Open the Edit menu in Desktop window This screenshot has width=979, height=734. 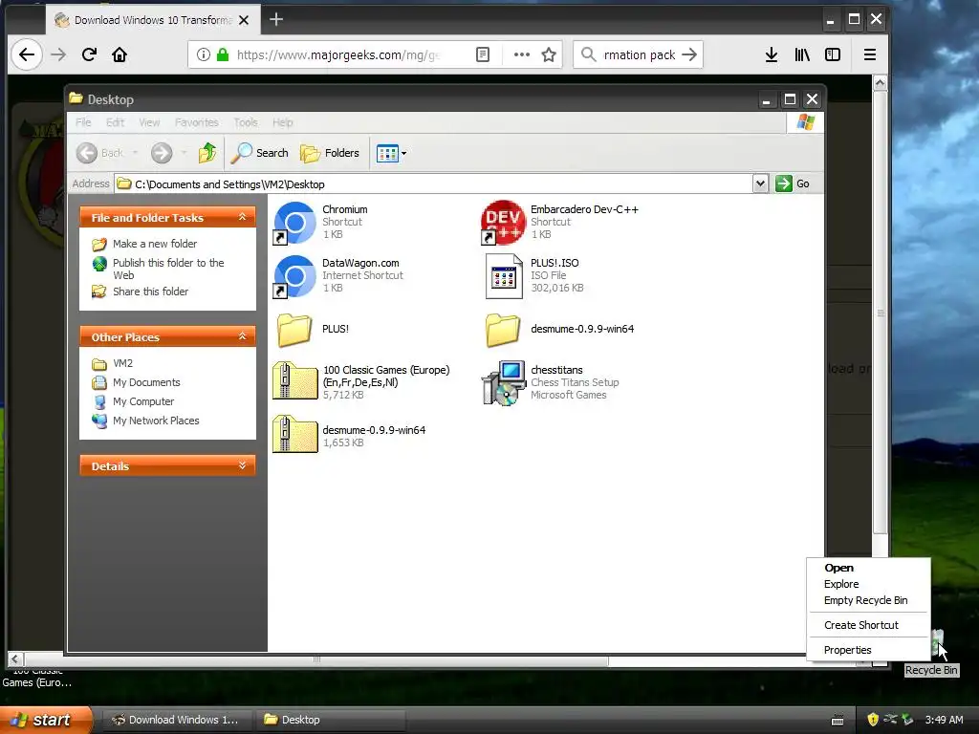(115, 122)
